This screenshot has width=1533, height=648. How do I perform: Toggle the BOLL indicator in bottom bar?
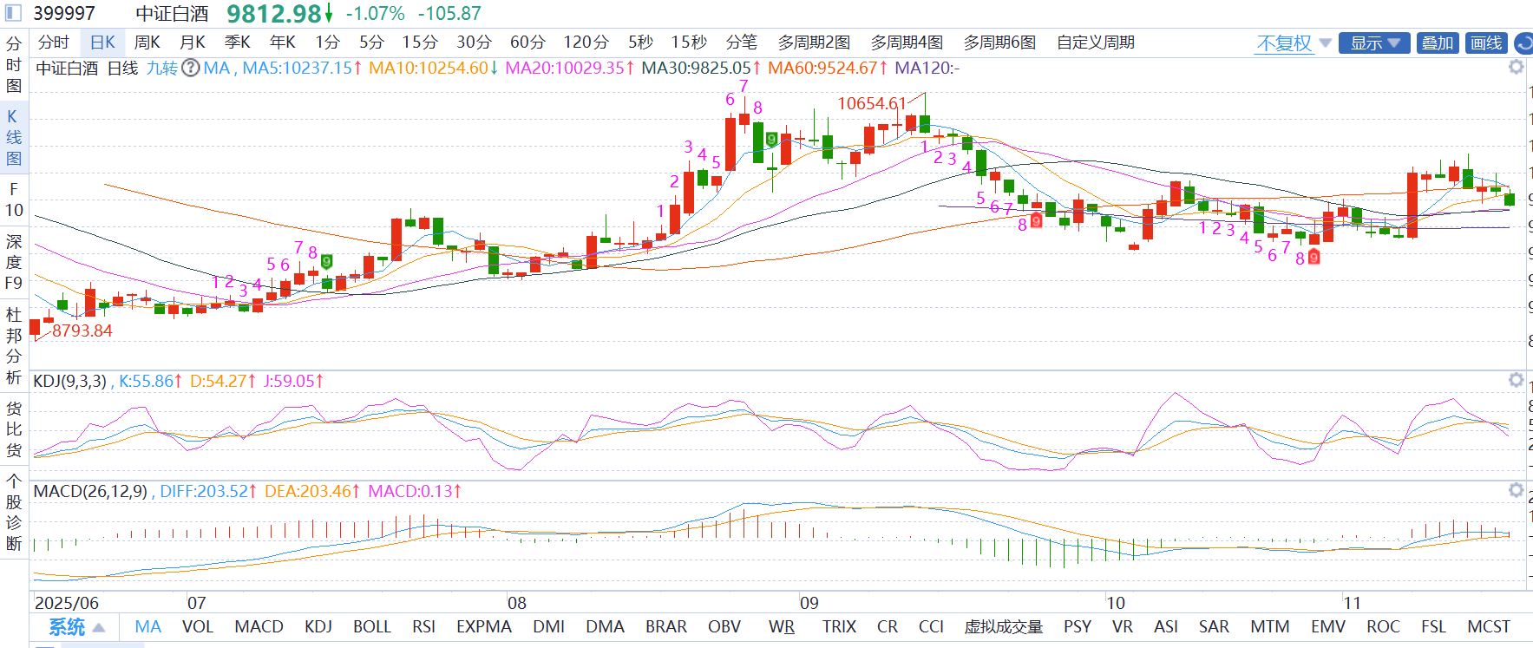[x=372, y=627]
